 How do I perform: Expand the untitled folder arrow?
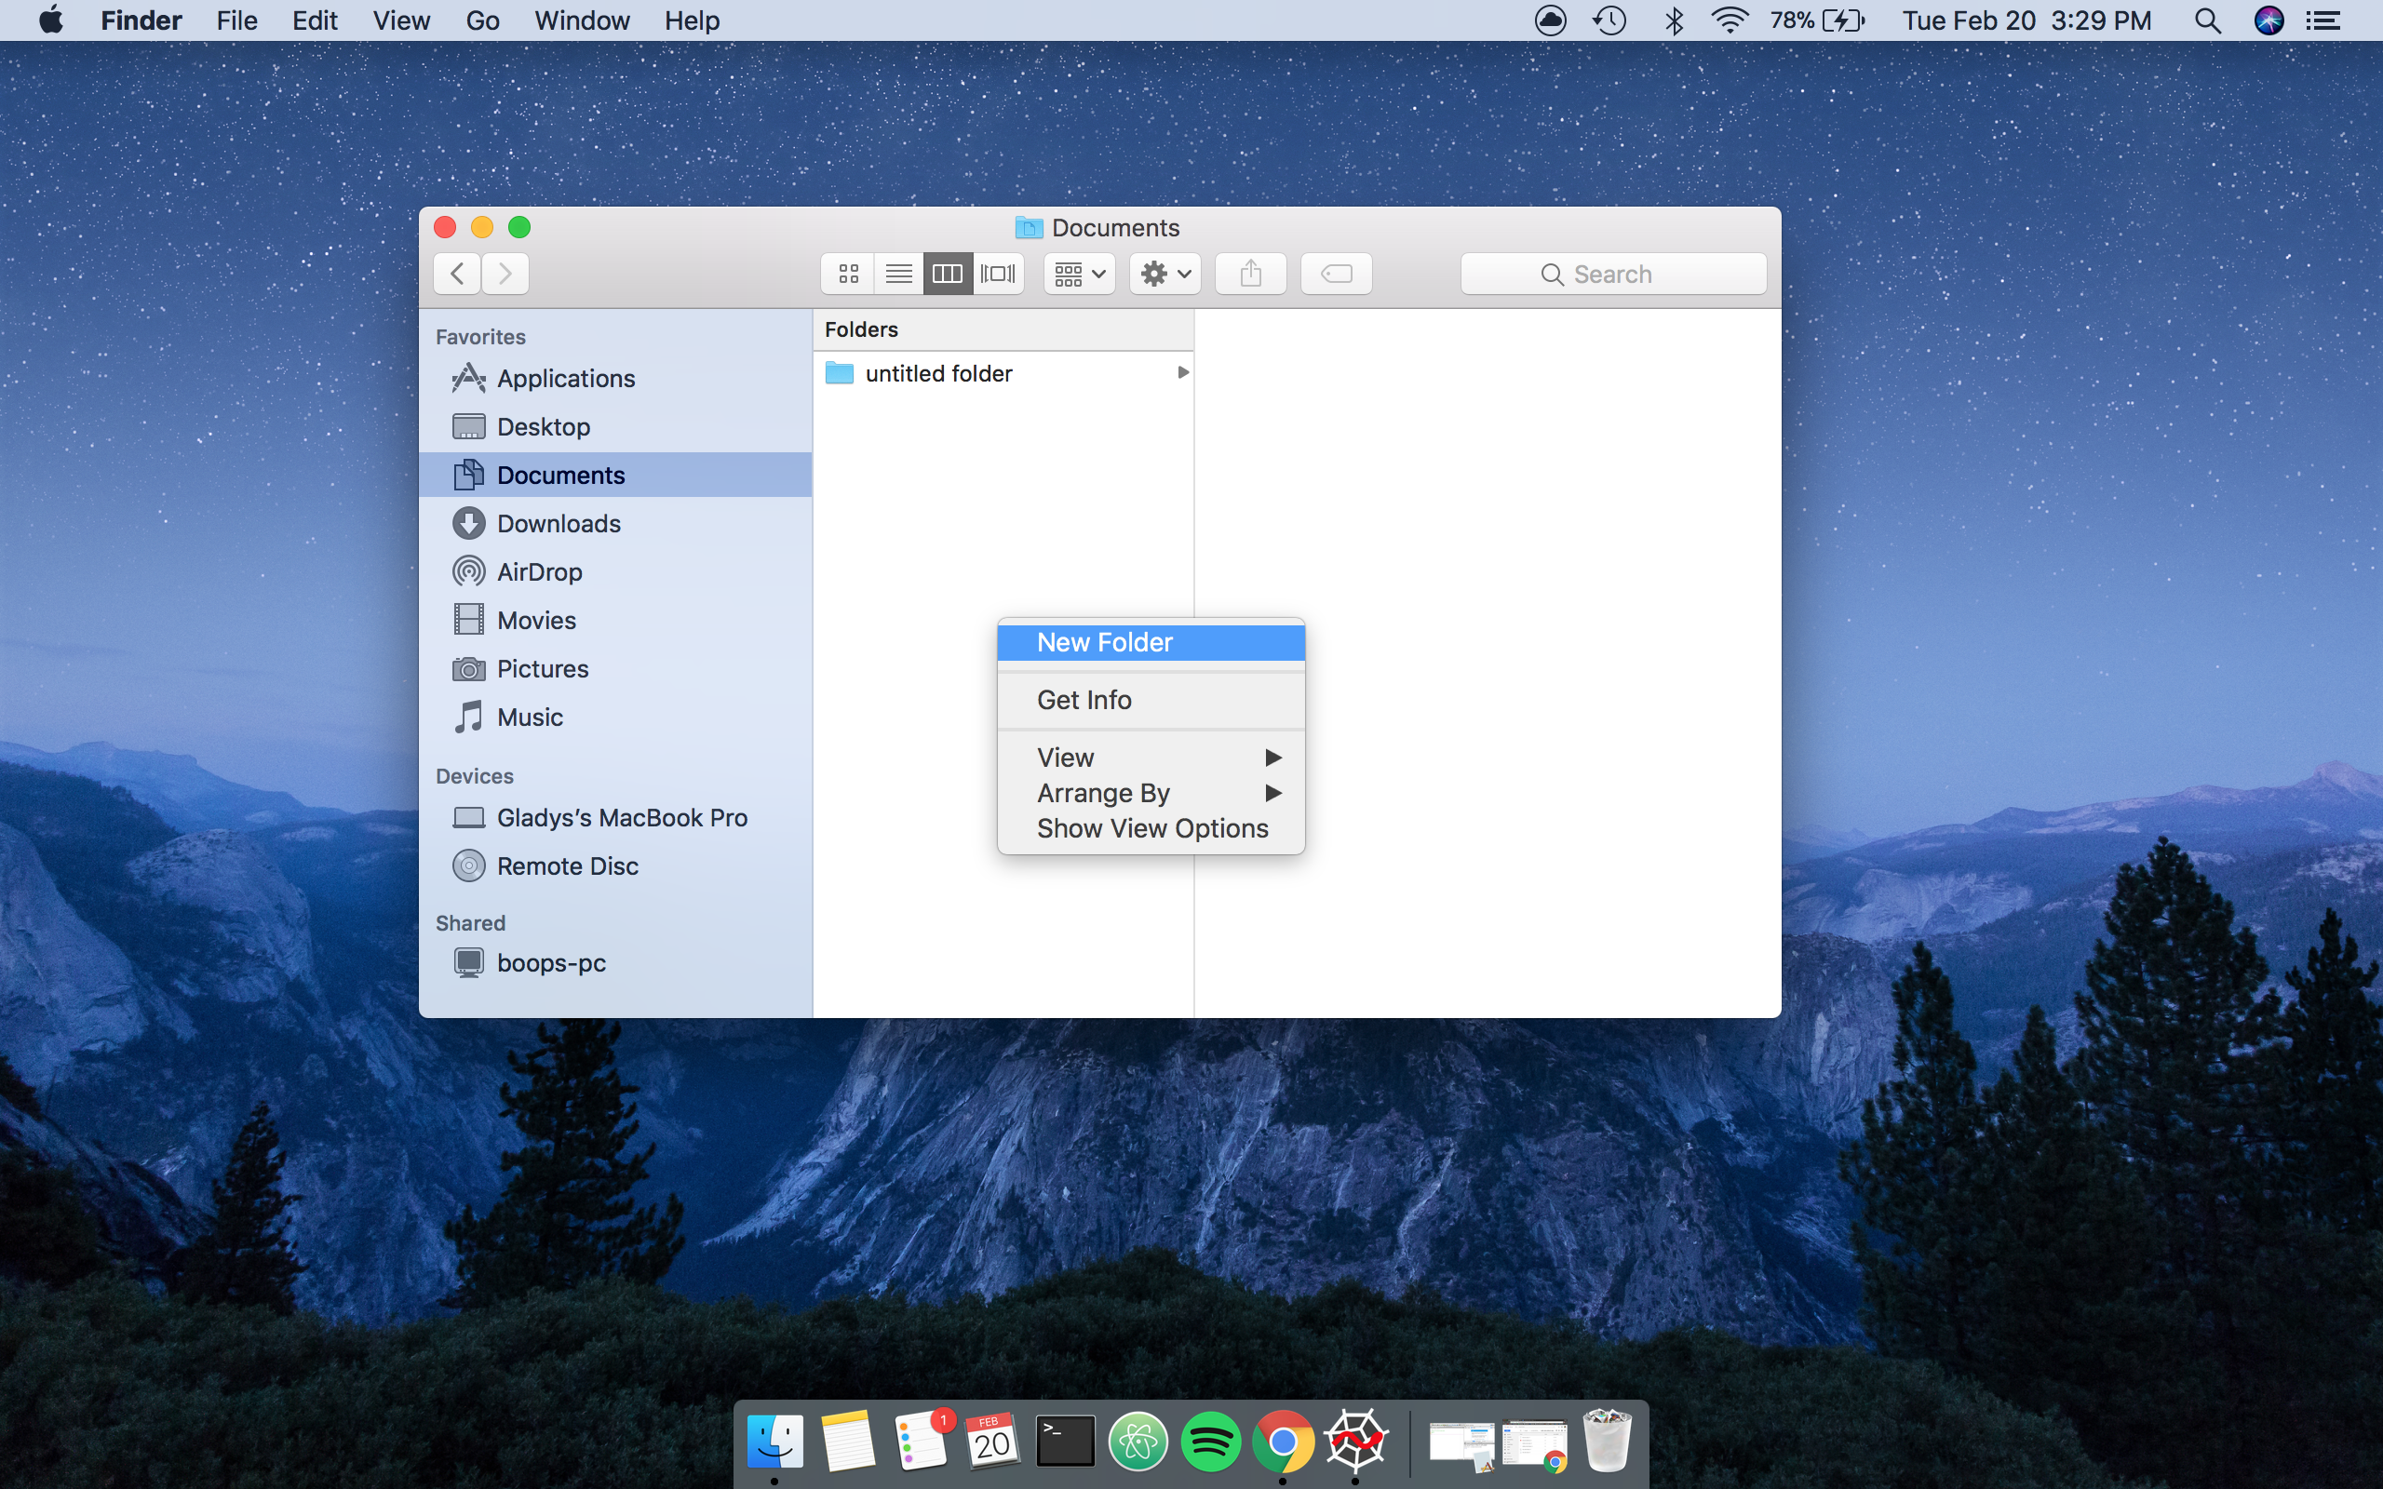[x=1182, y=372]
